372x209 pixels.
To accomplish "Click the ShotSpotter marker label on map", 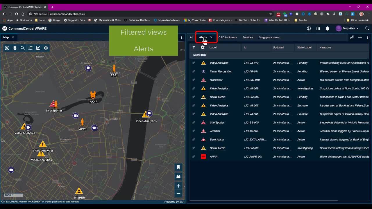I will [54, 111].
